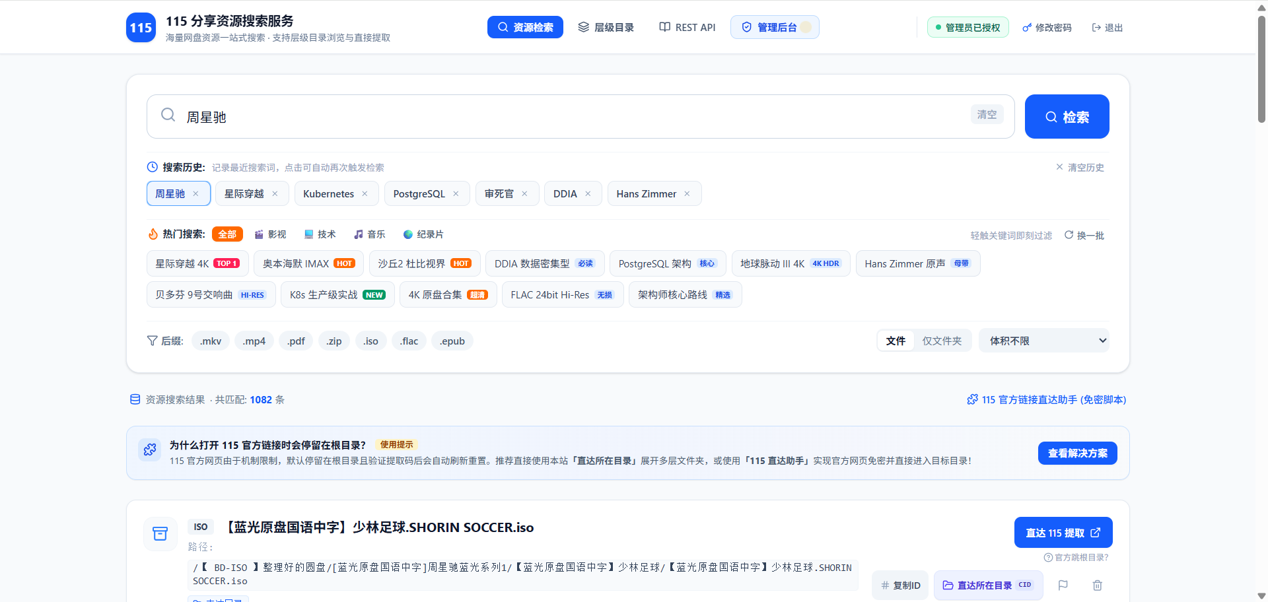Open REST API tab
This screenshot has width=1268, height=602.
[687, 27]
